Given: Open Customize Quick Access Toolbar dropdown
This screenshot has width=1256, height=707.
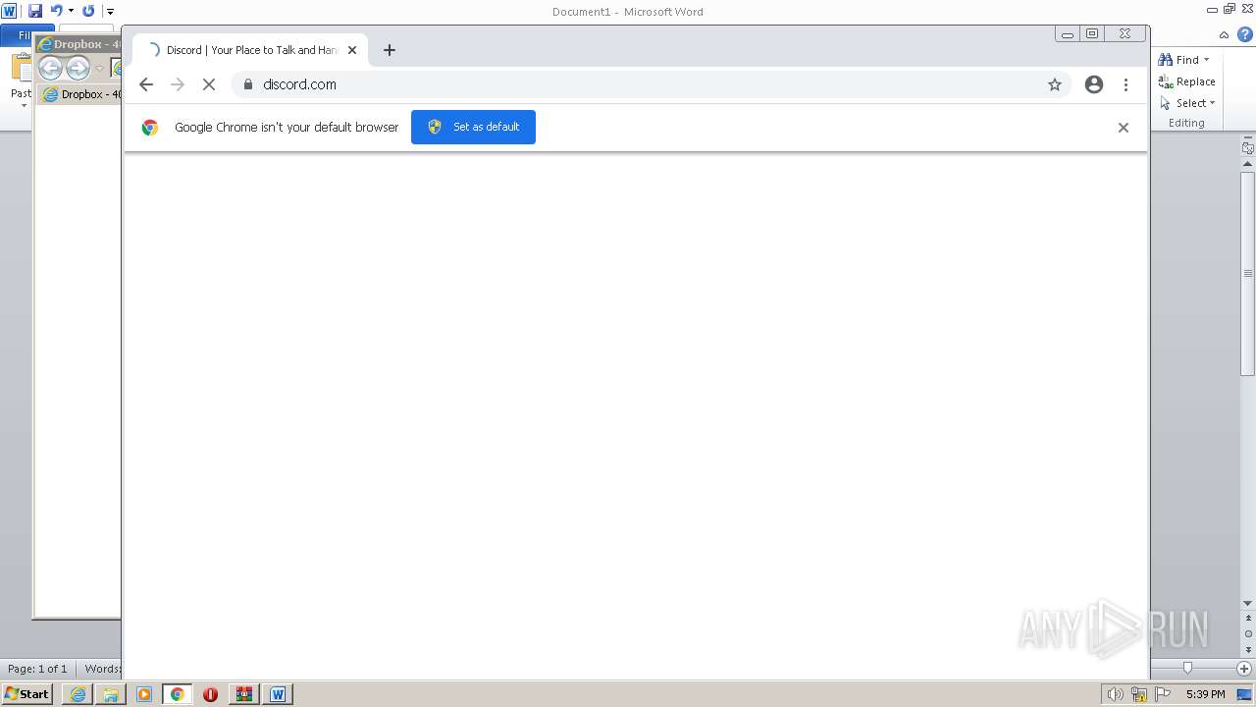Looking at the screenshot, I should [110, 12].
